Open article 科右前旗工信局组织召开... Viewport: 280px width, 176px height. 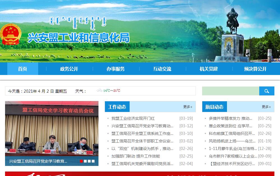[x=232, y=133]
